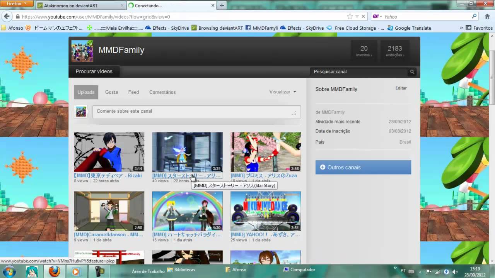Open the プロミス - アリスのZuza video link

[x=264, y=176]
